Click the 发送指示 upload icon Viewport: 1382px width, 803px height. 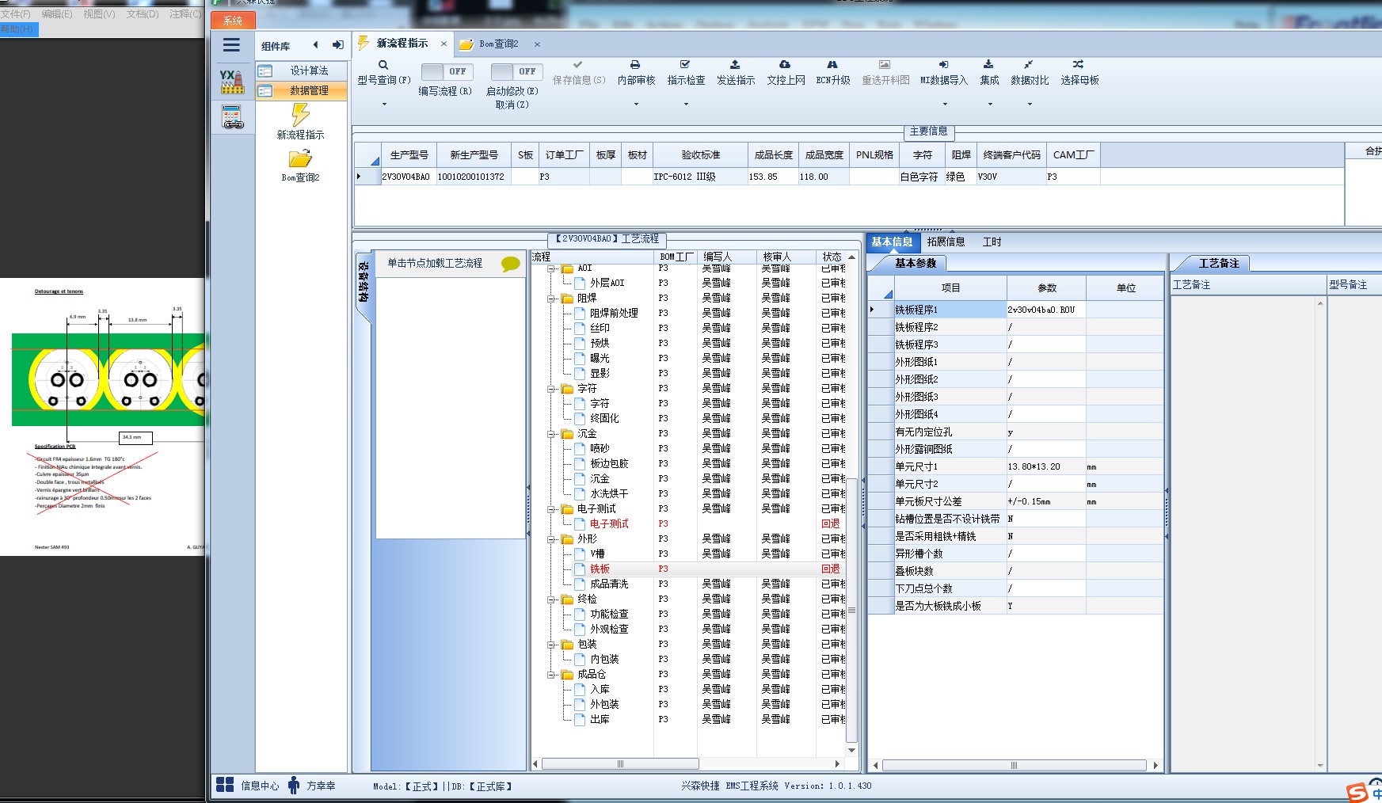coord(735,65)
